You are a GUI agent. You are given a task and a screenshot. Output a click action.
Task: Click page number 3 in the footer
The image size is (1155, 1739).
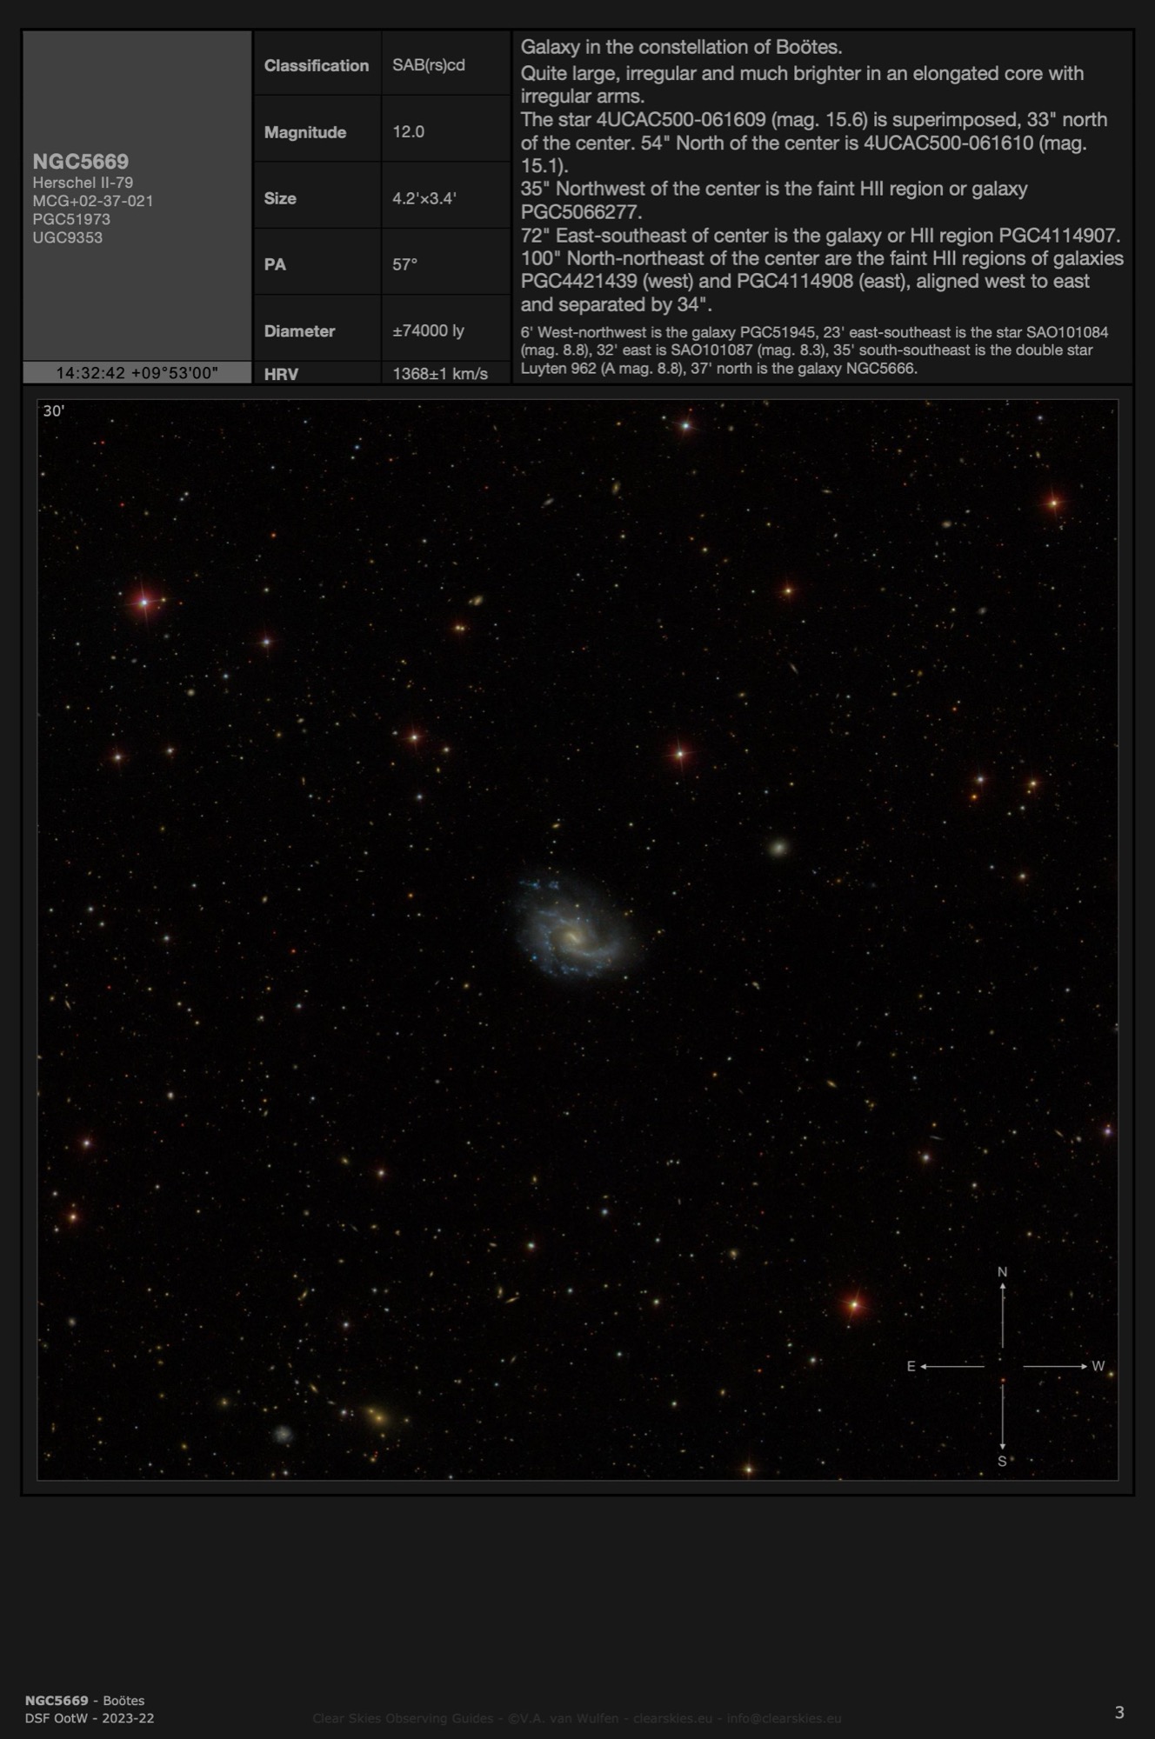pyautogui.click(x=1118, y=1712)
